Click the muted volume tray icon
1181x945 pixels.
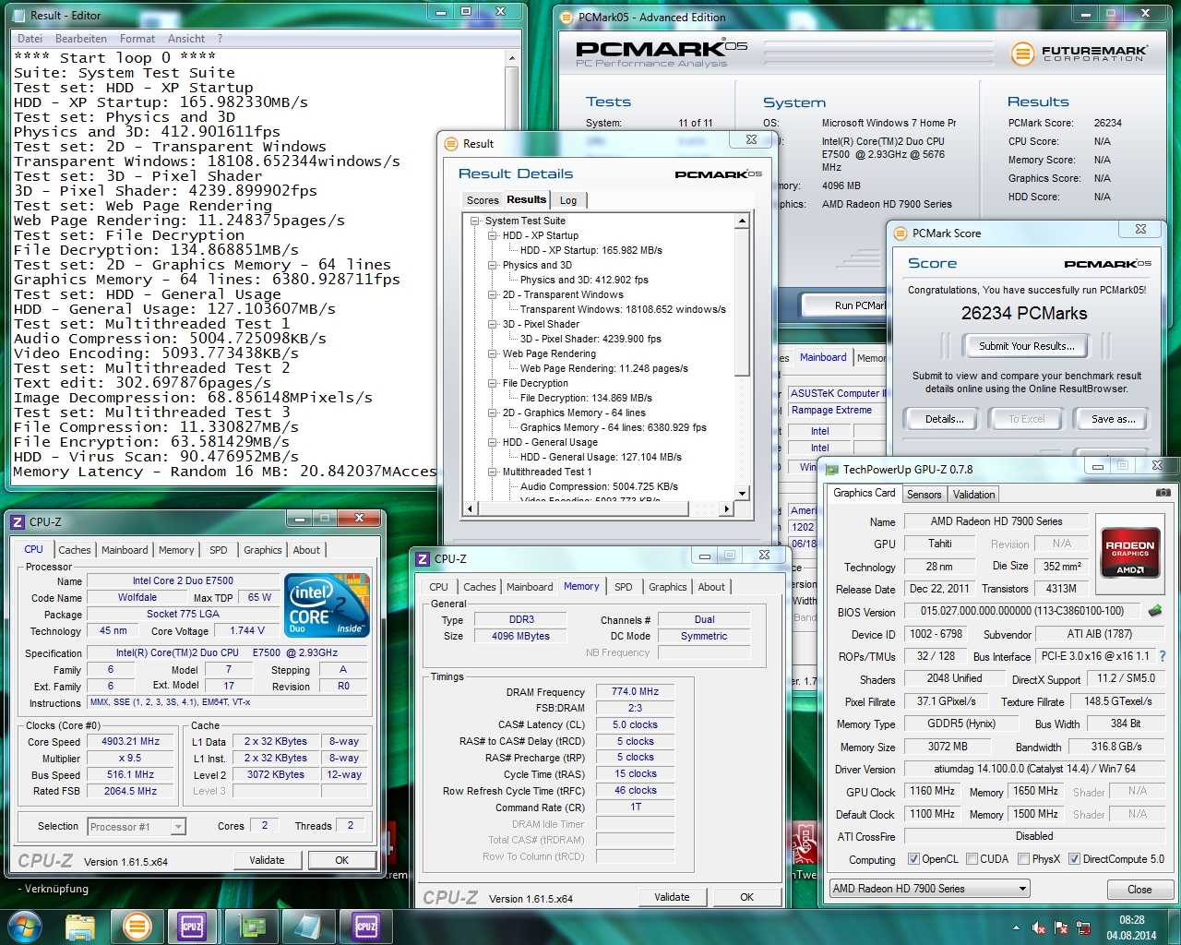pyautogui.click(x=1039, y=928)
